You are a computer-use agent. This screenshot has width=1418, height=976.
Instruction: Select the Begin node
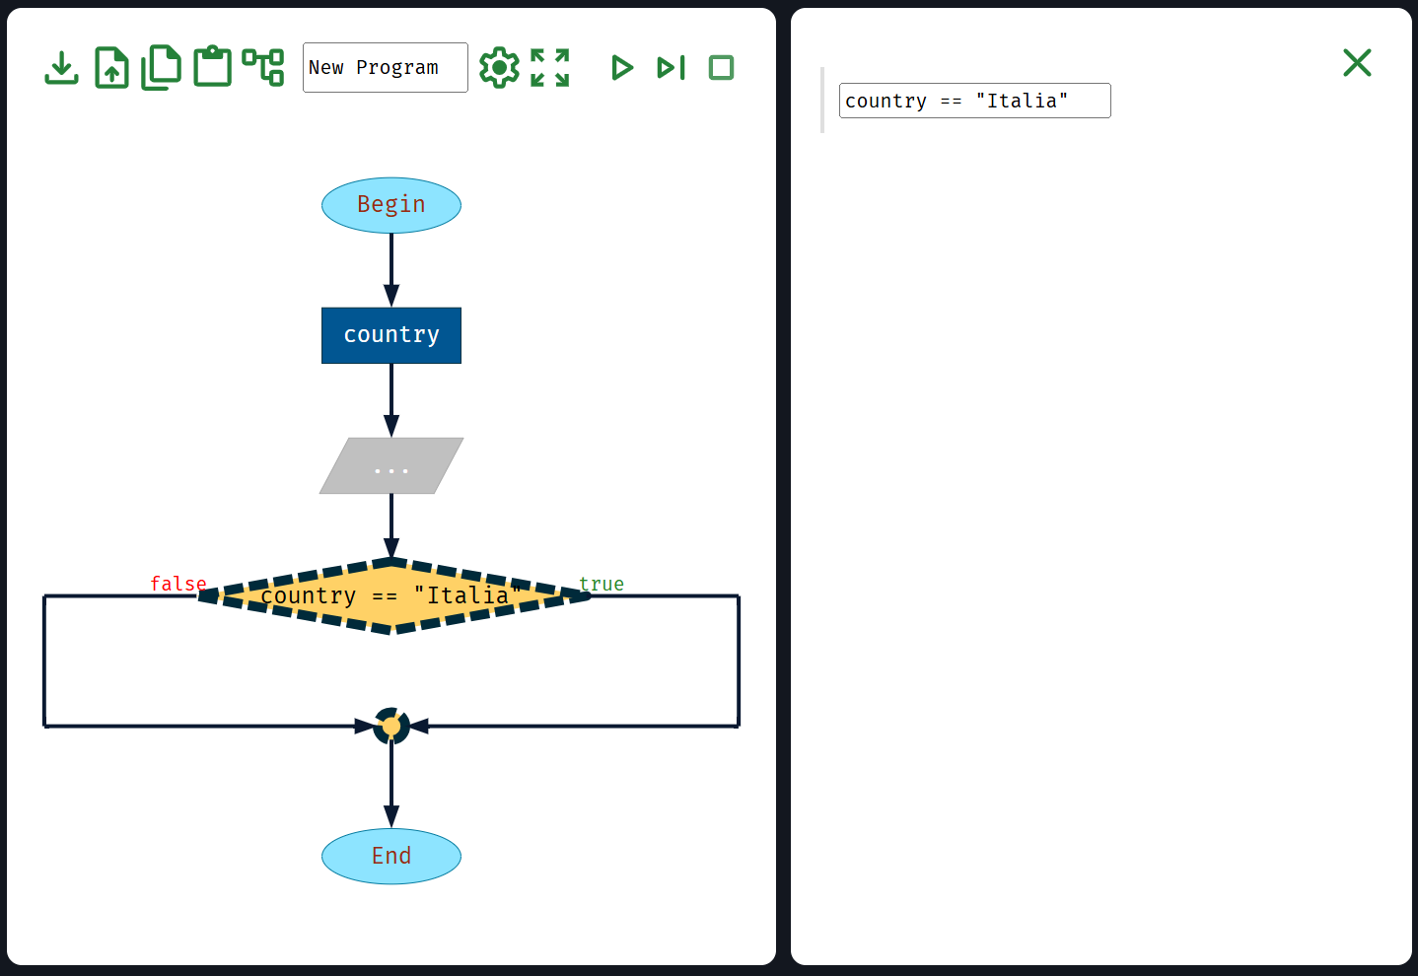391,205
